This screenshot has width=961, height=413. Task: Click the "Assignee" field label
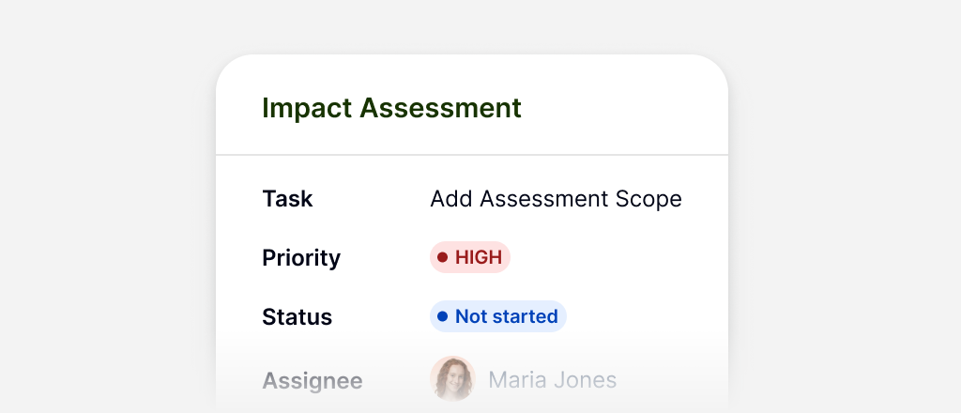tap(313, 381)
